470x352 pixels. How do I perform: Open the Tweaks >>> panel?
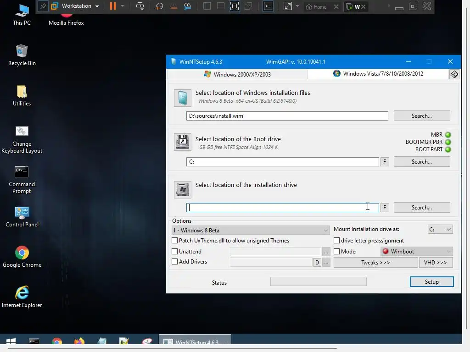pyautogui.click(x=375, y=263)
